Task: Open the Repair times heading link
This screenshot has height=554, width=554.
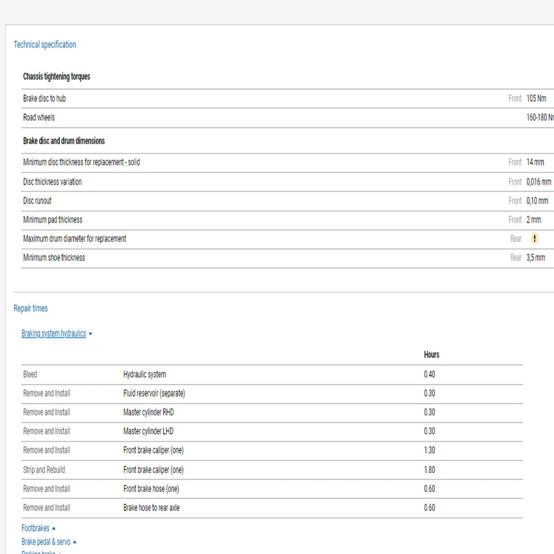Action: (30, 309)
